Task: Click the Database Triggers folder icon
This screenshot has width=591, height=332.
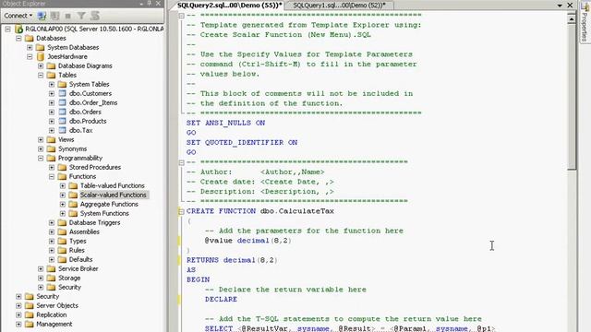Action: click(x=62, y=222)
